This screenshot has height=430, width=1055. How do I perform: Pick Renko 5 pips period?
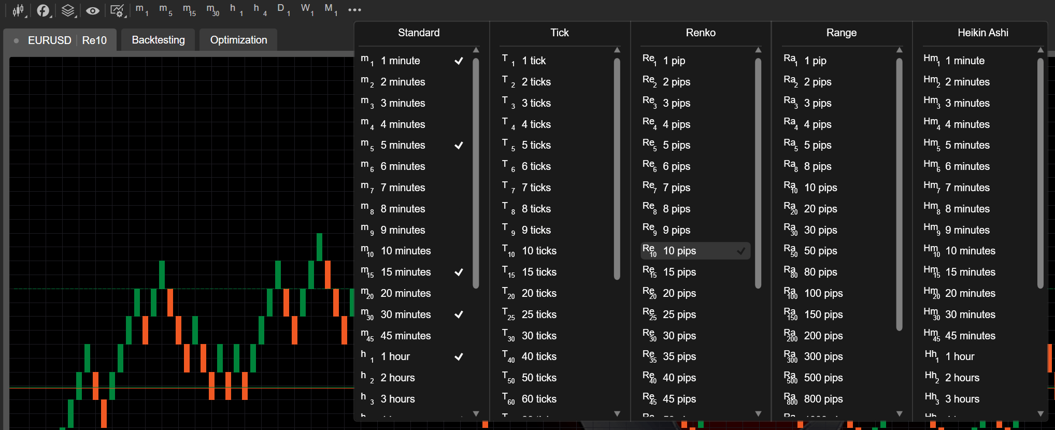tap(694, 145)
